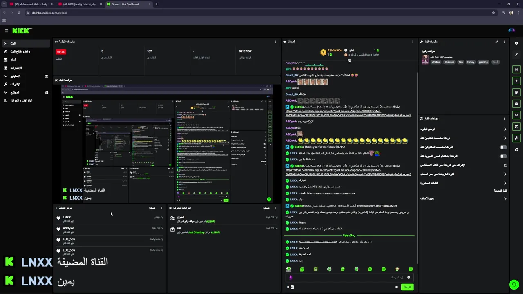Click the red live status badge
The height and width of the screenshot is (294, 523).
tap(61, 51)
